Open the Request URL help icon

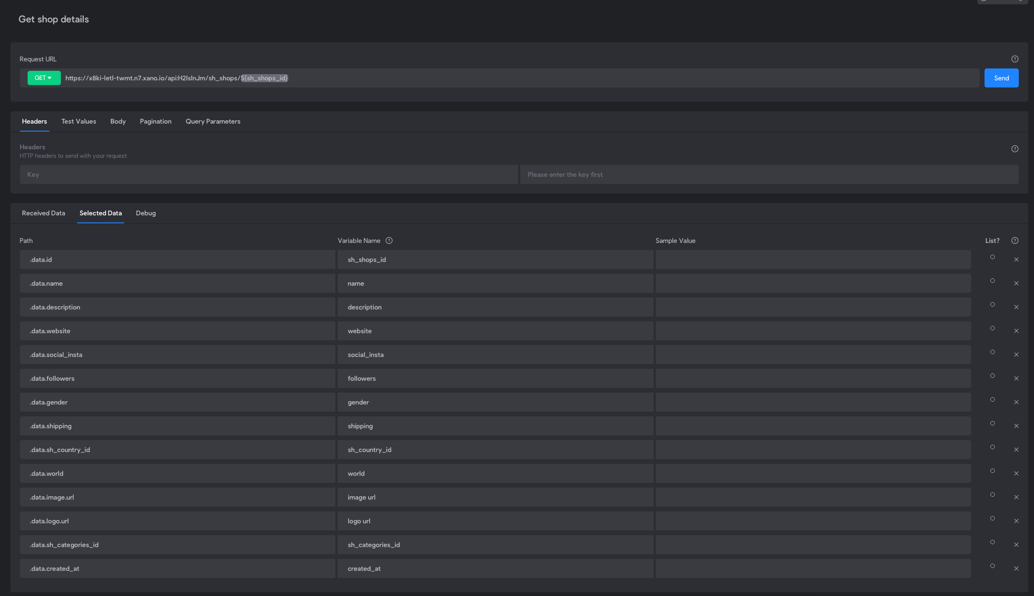coord(1014,59)
